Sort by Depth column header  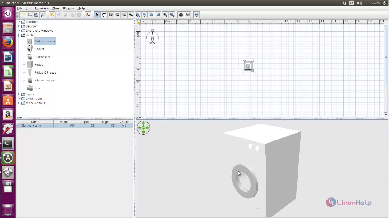tap(84, 122)
